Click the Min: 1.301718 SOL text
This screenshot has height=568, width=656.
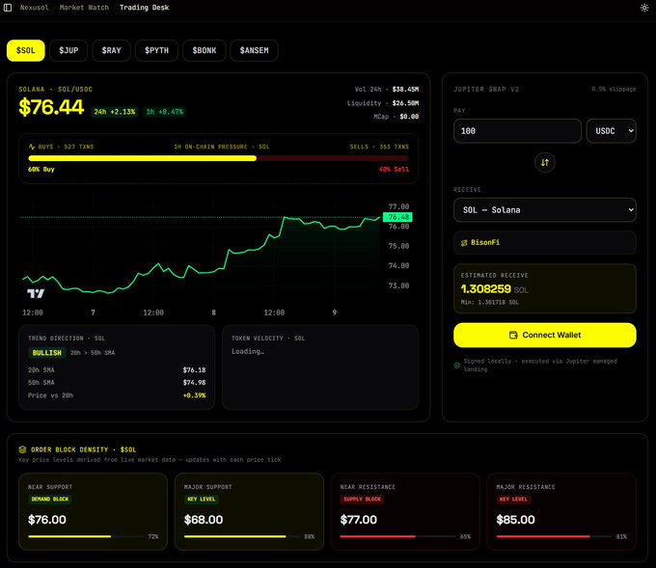tap(489, 302)
